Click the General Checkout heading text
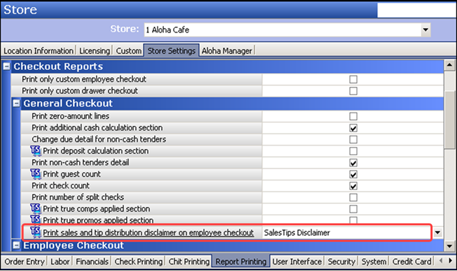This screenshot has height=271, width=457. (68, 103)
